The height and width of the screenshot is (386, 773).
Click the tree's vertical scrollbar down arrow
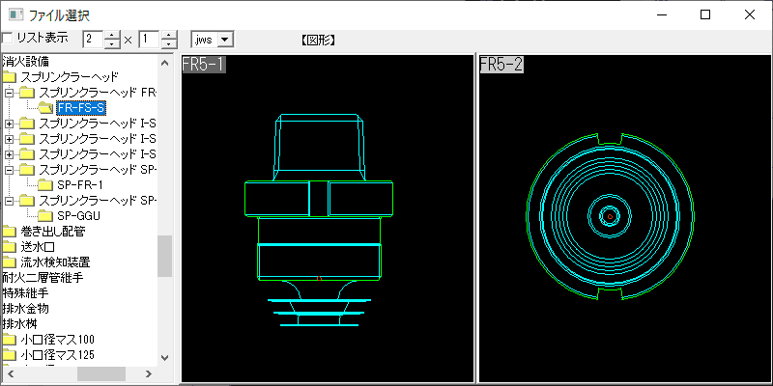tap(164, 358)
